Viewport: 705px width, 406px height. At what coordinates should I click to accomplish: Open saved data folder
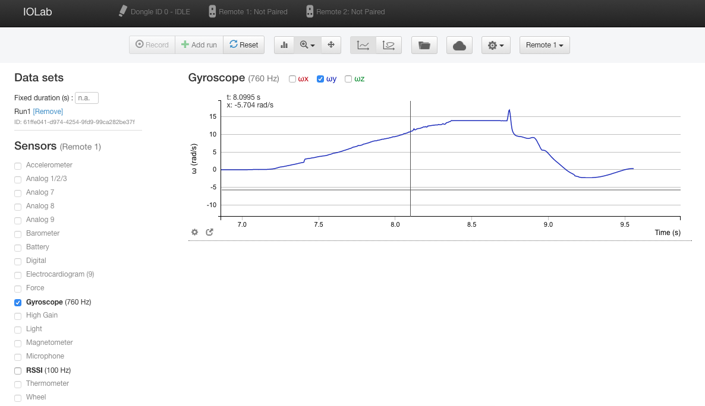424,45
